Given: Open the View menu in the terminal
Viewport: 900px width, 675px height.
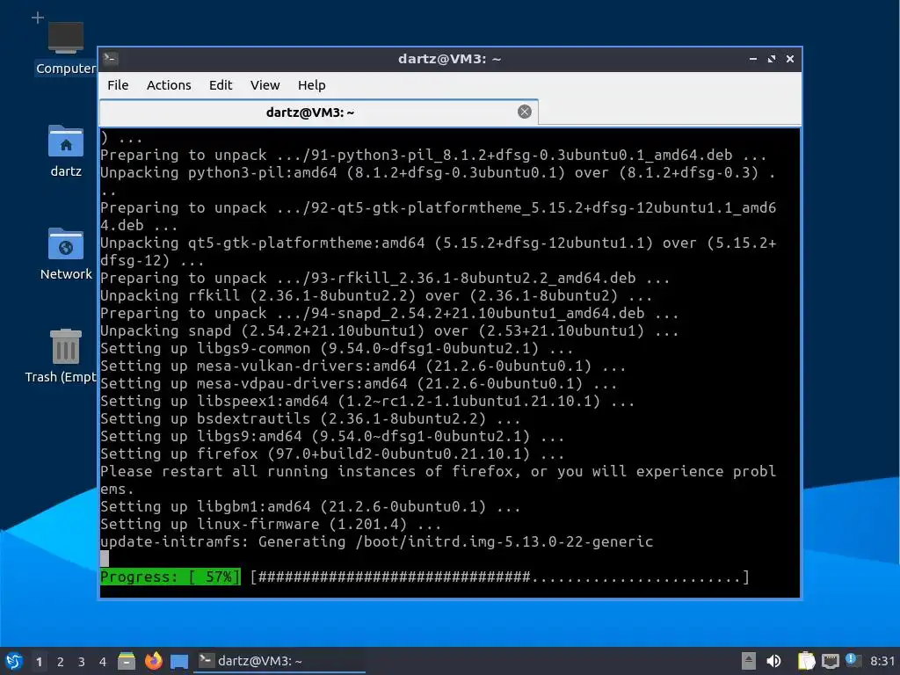Looking at the screenshot, I should [265, 85].
